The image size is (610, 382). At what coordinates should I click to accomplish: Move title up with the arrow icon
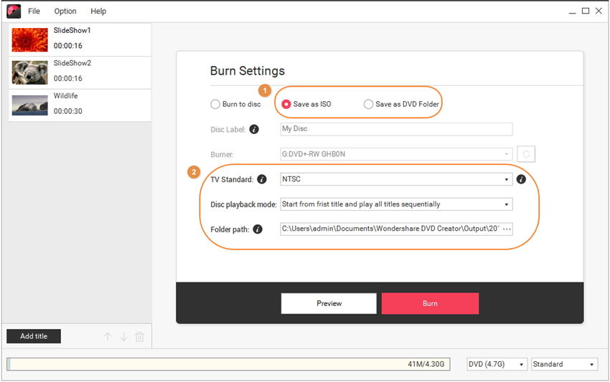tap(108, 337)
